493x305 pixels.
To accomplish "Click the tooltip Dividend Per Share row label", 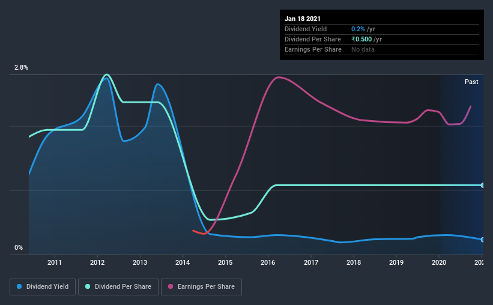I will [x=312, y=39].
